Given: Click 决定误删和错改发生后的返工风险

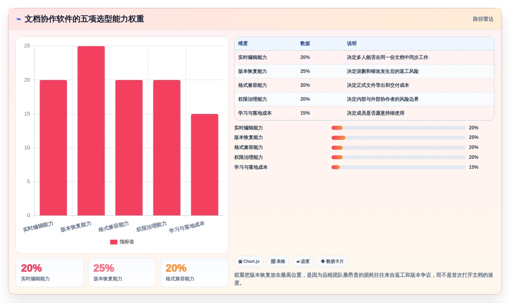Looking at the screenshot, I should [383, 72].
